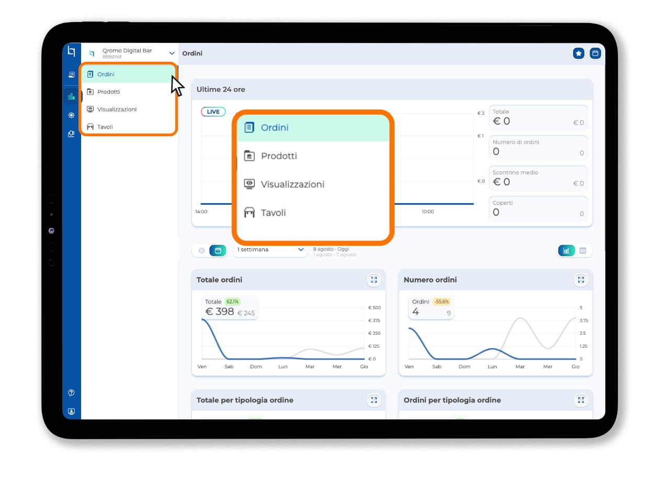Expand the Totale ordini chart fullscreen
Screen dimensions: 654x482
pos(374,280)
